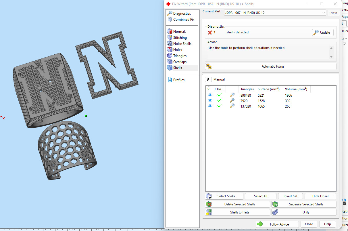
Task: Zoom to the 137020-triangle shell
Action: tap(232, 106)
